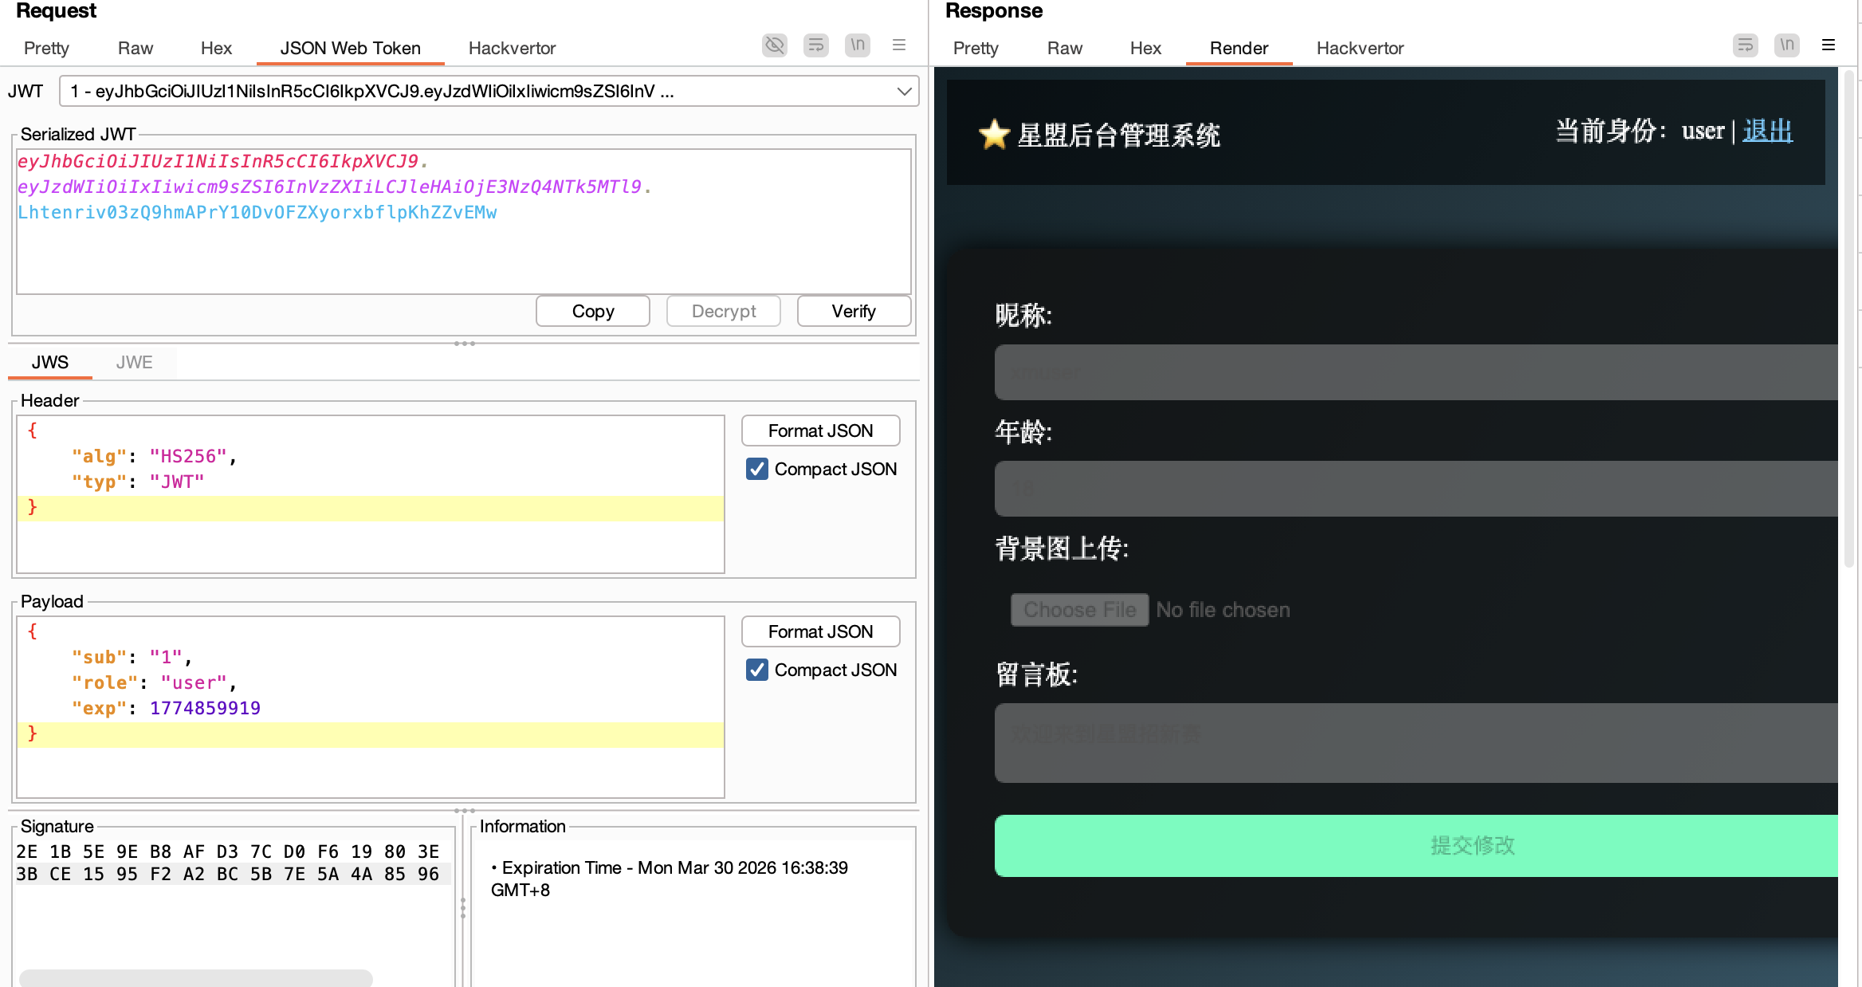Toggle word wrap icon in Request panel
The width and height of the screenshot is (1862, 987).
[815, 45]
